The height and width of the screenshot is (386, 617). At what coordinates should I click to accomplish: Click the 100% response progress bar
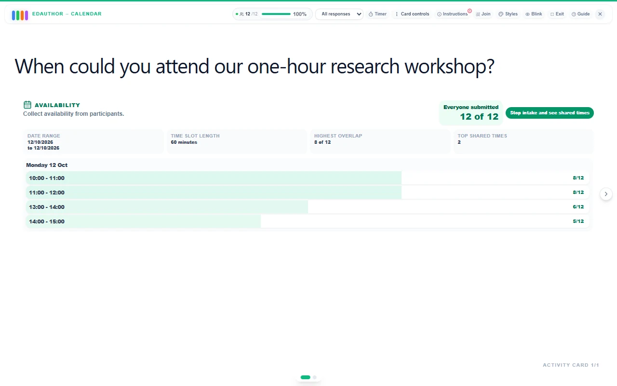click(x=276, y=14)
